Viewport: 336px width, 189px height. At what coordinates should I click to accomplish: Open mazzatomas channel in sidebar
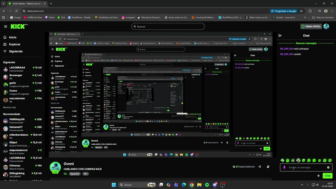[x=22, y=100]
